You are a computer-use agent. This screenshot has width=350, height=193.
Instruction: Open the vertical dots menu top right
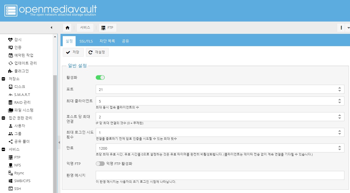[x=341, y=27]
